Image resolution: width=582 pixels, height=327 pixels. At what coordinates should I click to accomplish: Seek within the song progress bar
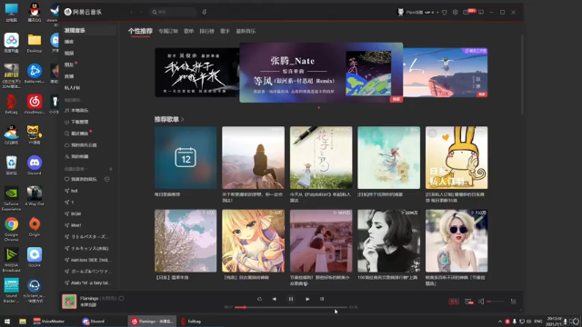[291, 307]
